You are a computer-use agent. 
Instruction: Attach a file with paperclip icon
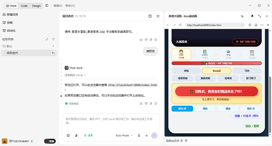[x=76, y=136]
